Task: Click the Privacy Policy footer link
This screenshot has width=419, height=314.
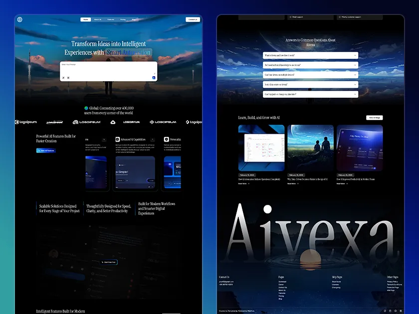Action: (393, 282)
